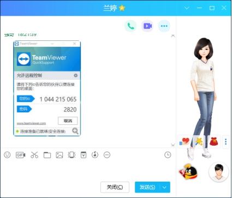Expand the title bar chevron menu
Viewport: 232px width, 198px height.
(x=187, y=8)
